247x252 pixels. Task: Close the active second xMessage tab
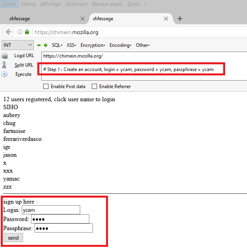166,19
